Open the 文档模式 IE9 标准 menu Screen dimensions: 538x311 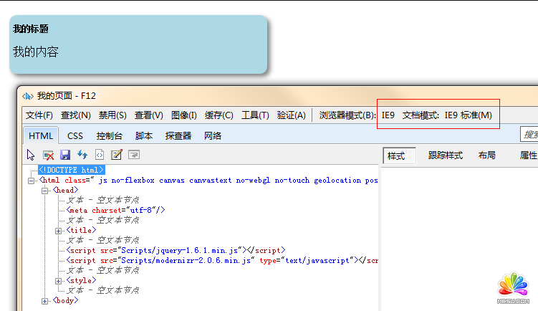click(x=447, y=115)
